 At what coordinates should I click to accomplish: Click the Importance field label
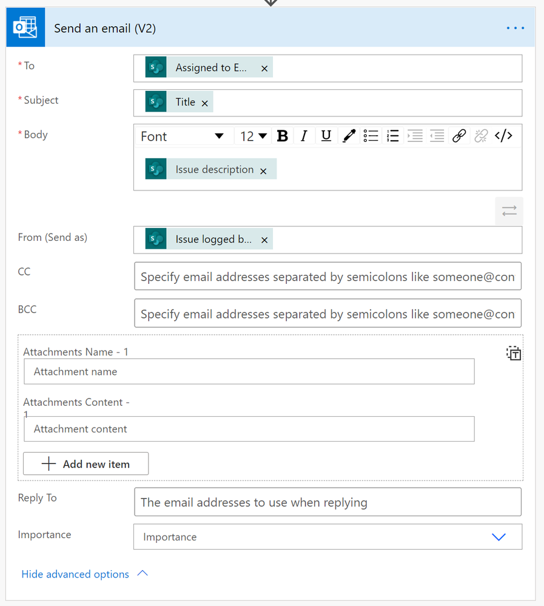(x=44, y=534)
